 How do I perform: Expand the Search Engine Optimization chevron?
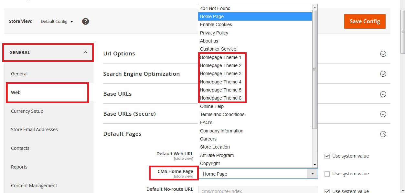(x=383, y=74)
